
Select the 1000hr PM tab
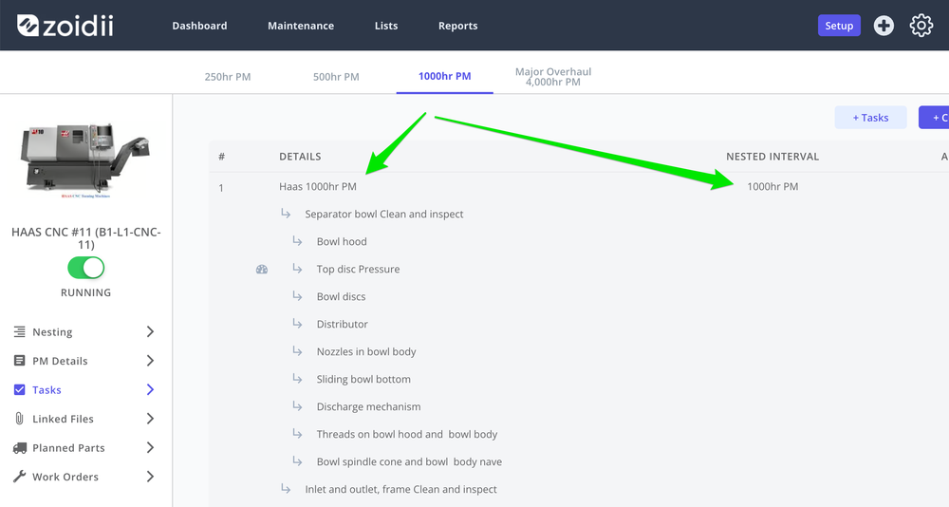445,76
